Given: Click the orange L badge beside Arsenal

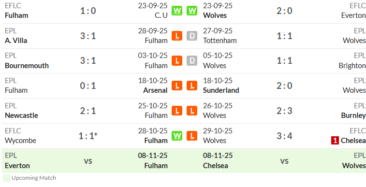Looking at the screenshot, I should click(x=177, y=86).
